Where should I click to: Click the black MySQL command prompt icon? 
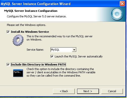click(x=18, y=73)
